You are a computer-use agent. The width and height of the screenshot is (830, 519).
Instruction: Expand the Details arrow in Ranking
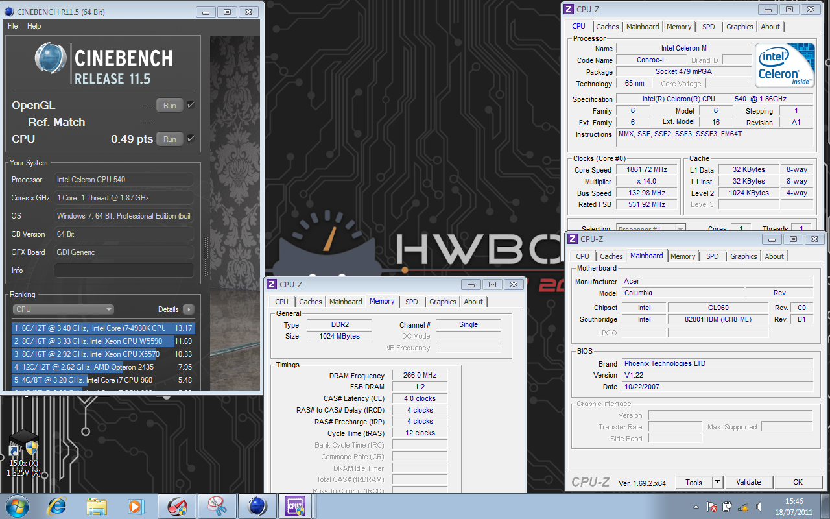point(188,309)
